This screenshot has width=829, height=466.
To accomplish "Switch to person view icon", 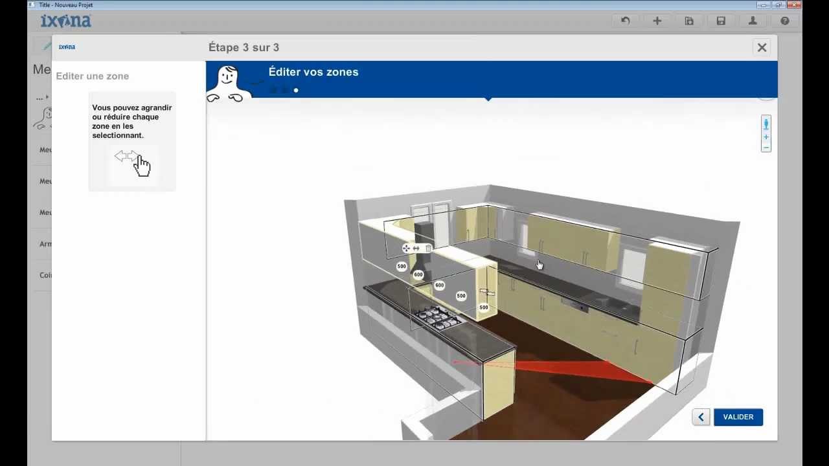I will click(x=766, y=124).
